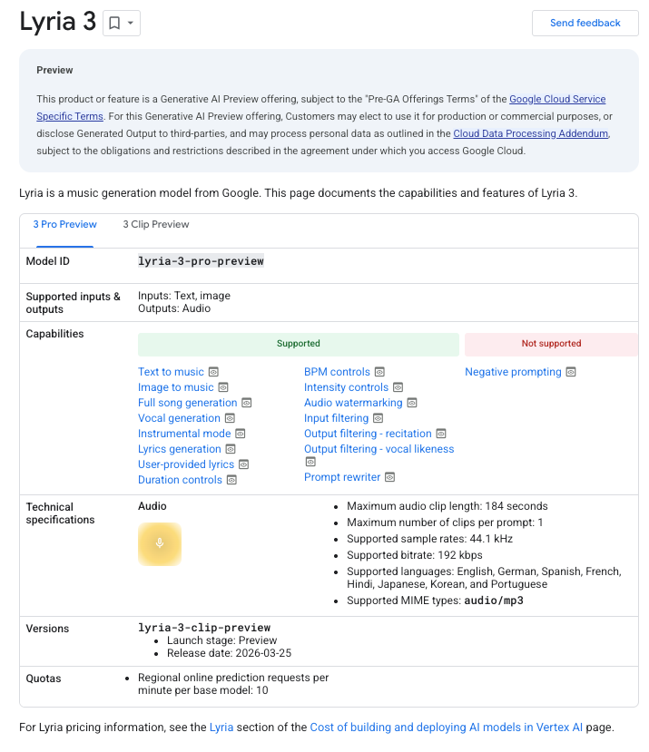Select the lyria-3-pro-preview model ID text
The image size is (649, 752).
click(x=198, y=261)
